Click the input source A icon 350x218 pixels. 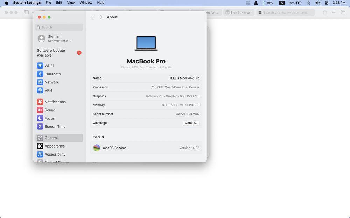(282, 3)
